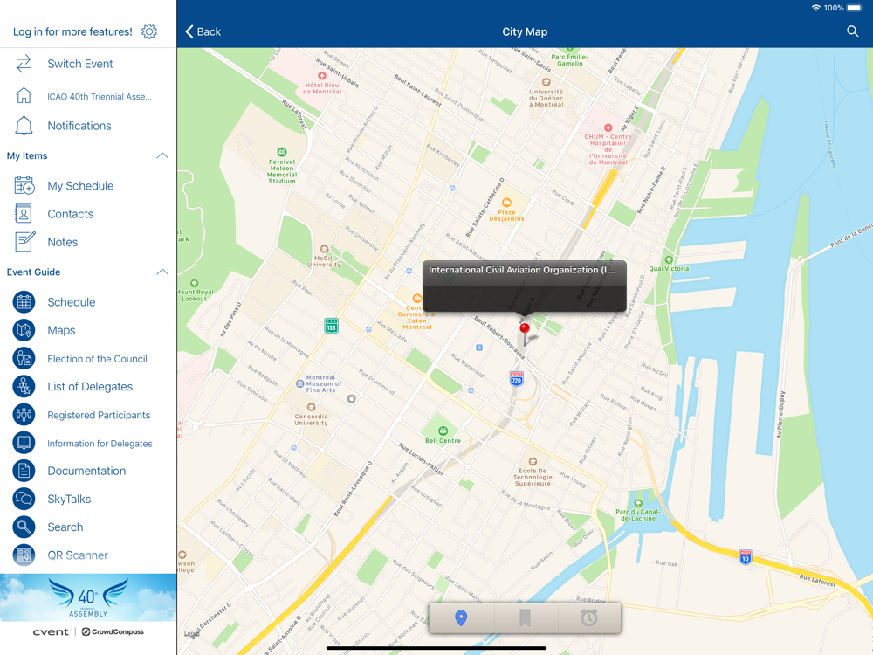Tap the Search magnifier icon in sidebar
This screenshot has width=873, height=655.
click(24, 527)
